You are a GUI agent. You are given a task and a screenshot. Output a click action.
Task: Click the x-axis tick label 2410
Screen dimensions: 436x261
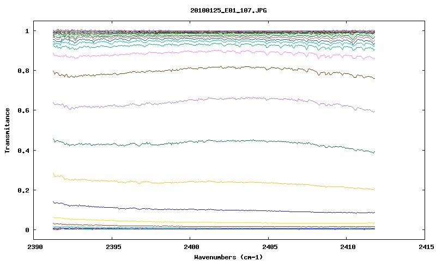pyautogui.click(x=348, y=246)
